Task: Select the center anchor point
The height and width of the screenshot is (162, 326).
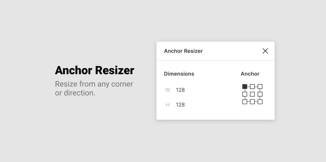Action: 252,94
